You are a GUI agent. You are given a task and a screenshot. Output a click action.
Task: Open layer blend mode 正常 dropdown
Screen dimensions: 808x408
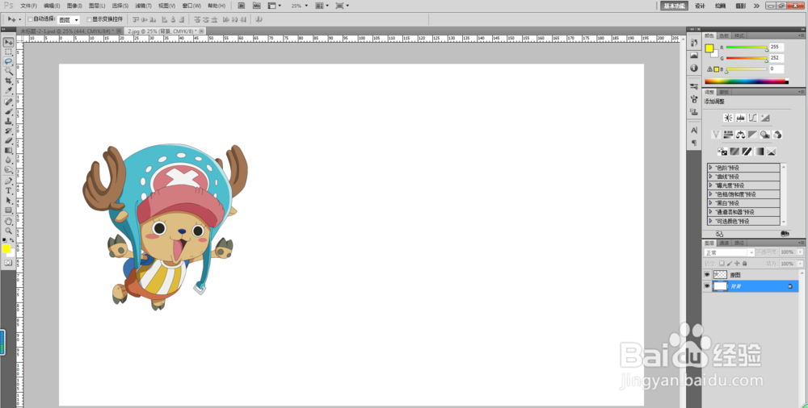729,252
